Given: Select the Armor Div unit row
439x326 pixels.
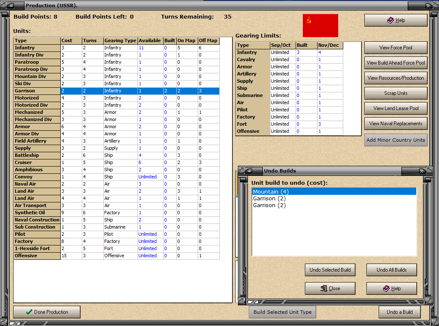Looking at the screenshot, I should tap(116, 134).
